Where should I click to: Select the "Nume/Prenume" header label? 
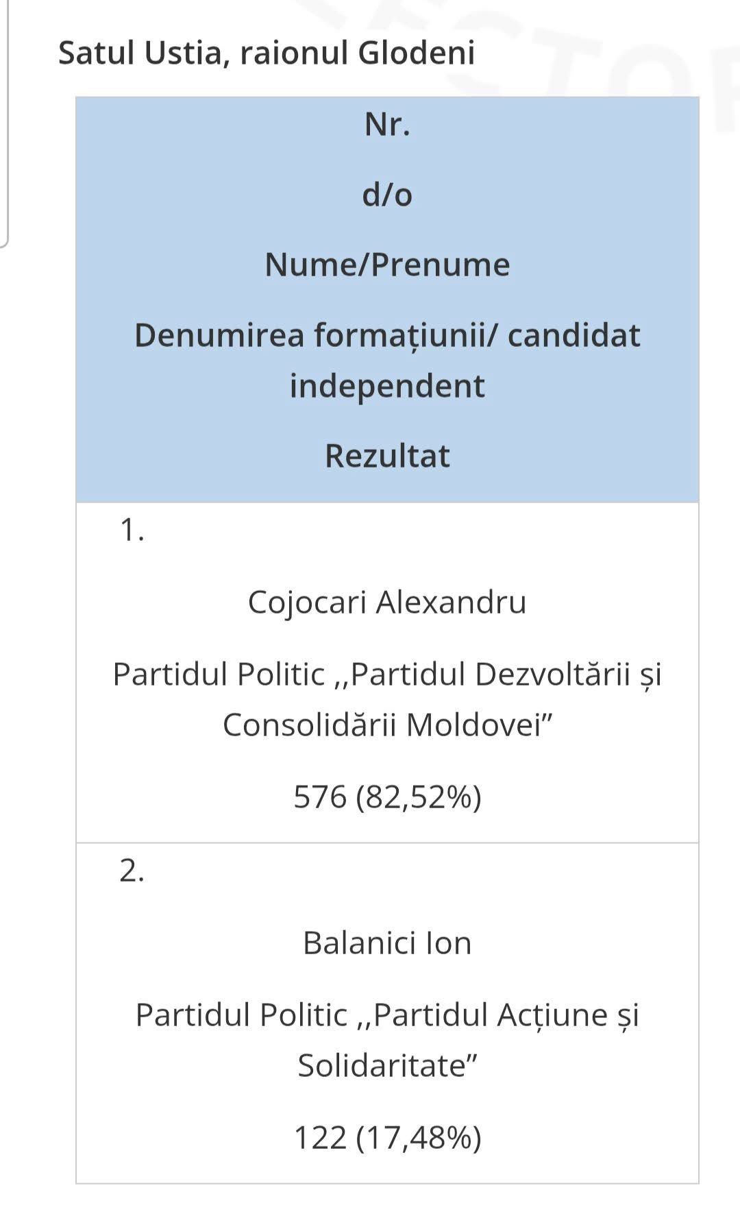pos(387,265)
